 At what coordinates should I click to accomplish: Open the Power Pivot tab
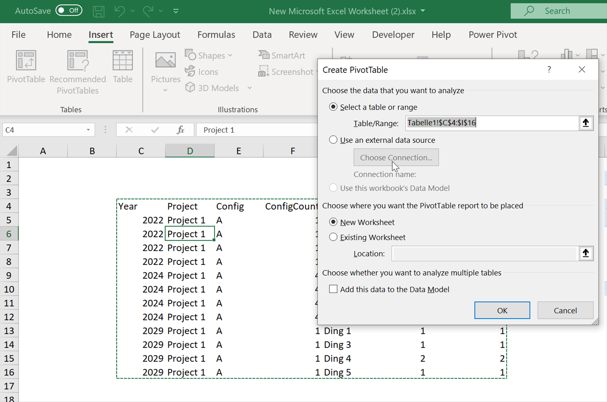pyautogui.click(x=493, y=35)
